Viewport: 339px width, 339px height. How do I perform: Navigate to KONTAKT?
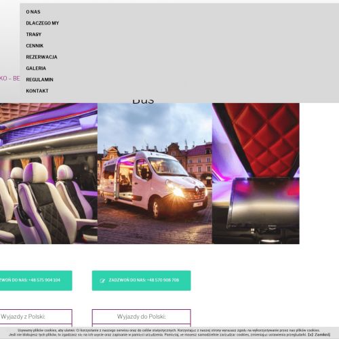(37, 91)
